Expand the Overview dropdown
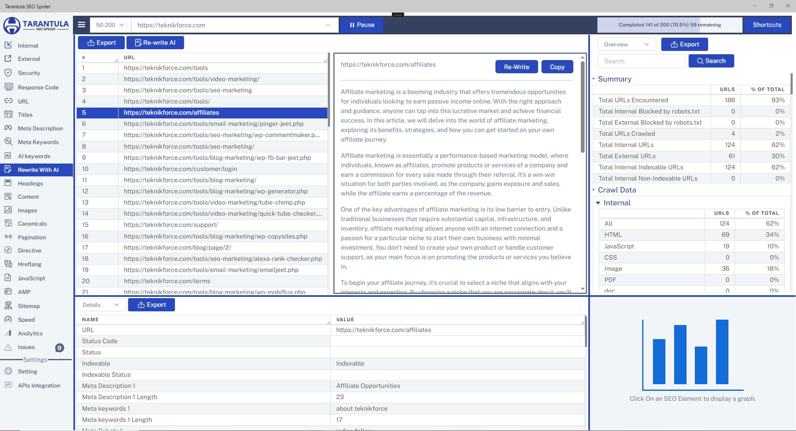796x431 pixels. 626,44
